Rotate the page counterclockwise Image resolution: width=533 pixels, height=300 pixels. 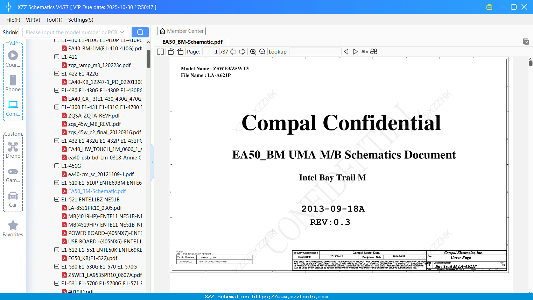(x=171, y=52)
